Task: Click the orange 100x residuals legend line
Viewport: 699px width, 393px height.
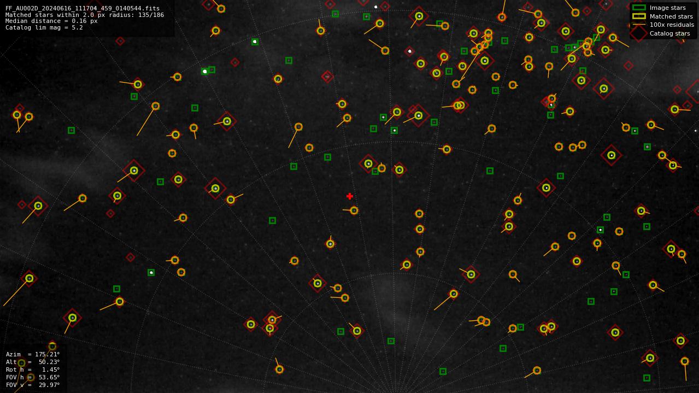Action: point(638,25)
